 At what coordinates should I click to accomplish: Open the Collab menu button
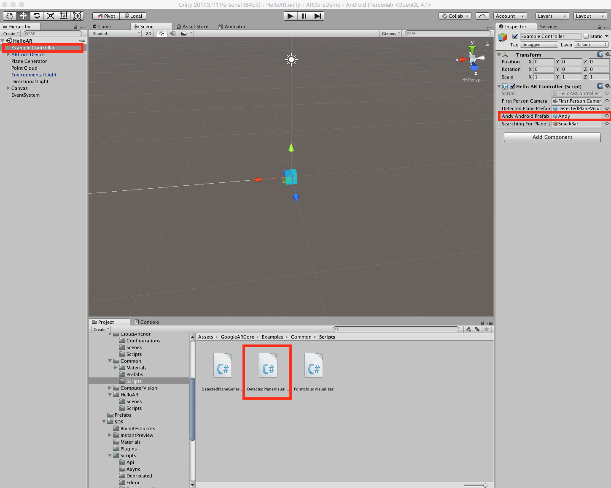point(455,16)
